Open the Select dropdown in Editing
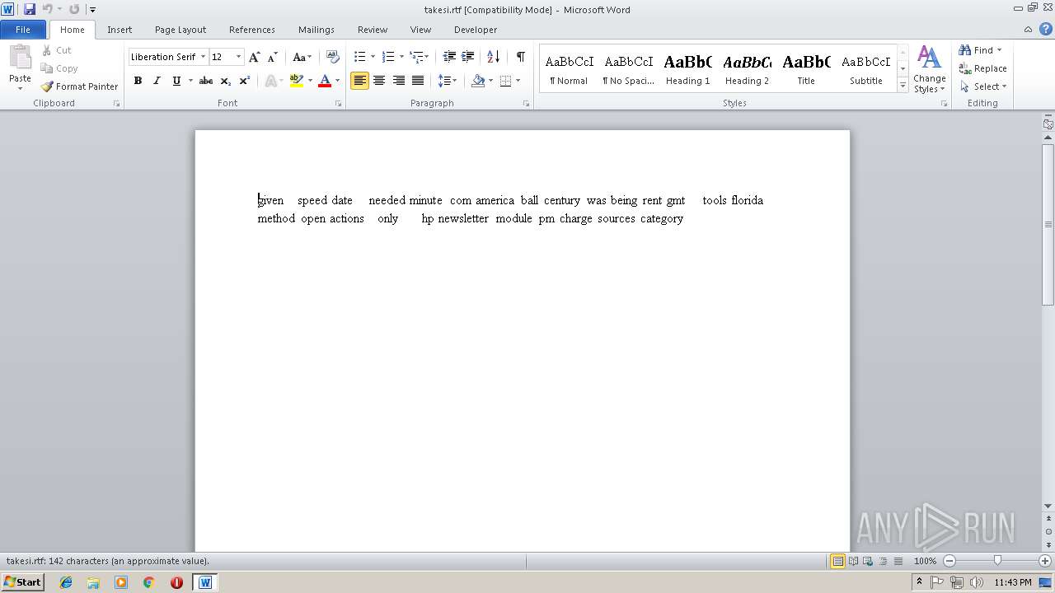The height and width of the screenshot is (593, 1055). point(983,86)
